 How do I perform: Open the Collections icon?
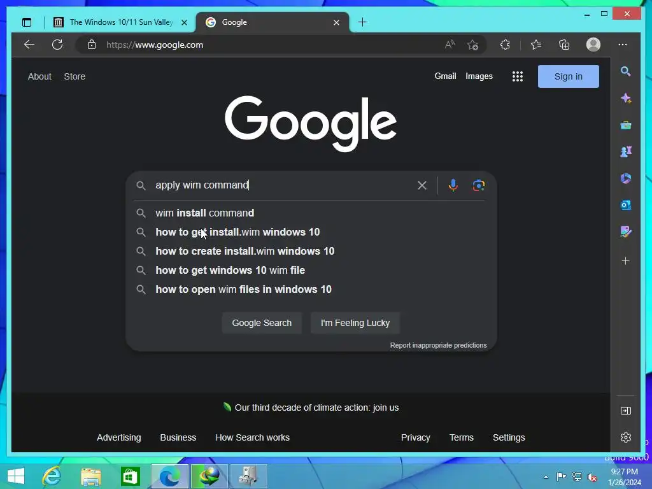564,45
